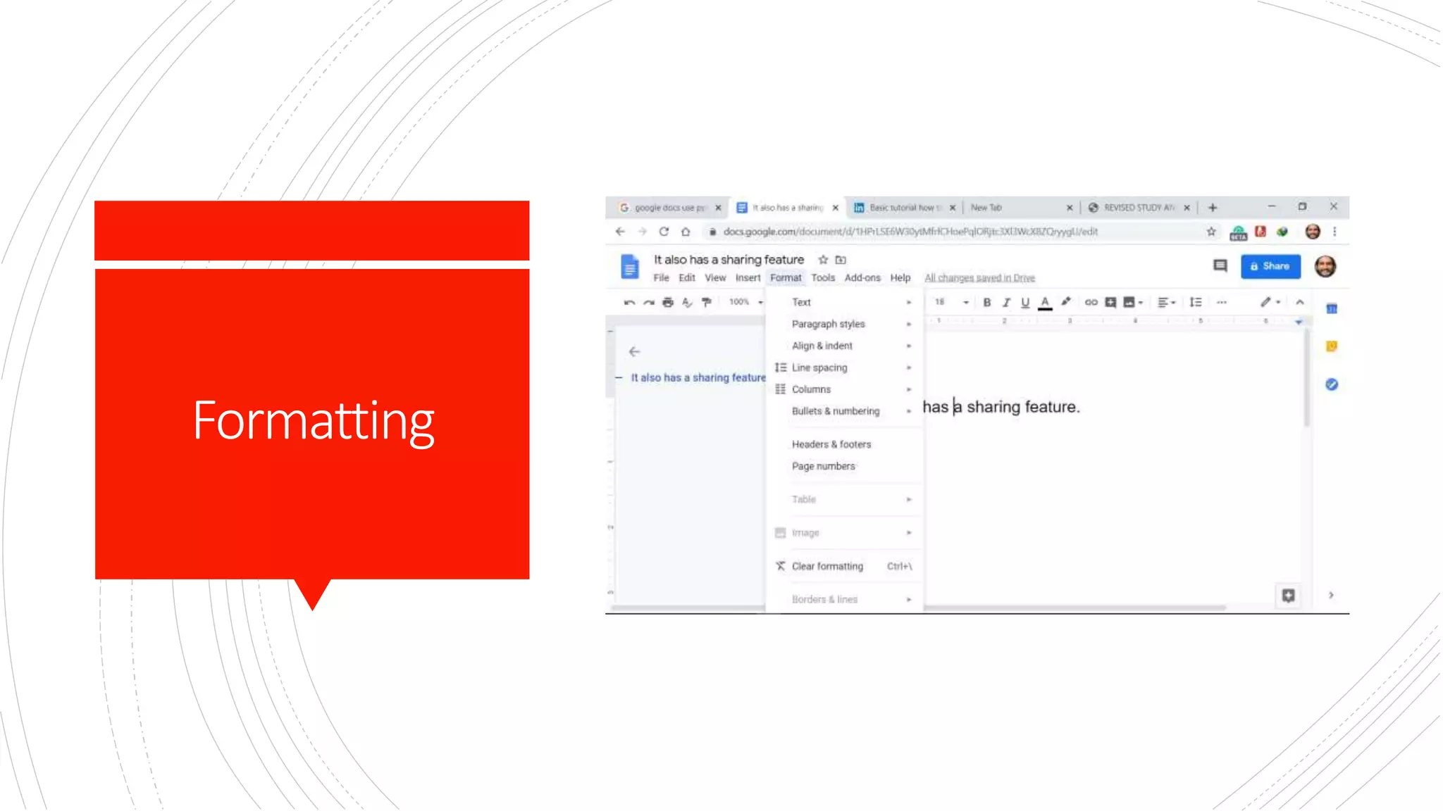1443x811 pixels.
Task: Click the blue Share button
Action: click(1270, 266)
